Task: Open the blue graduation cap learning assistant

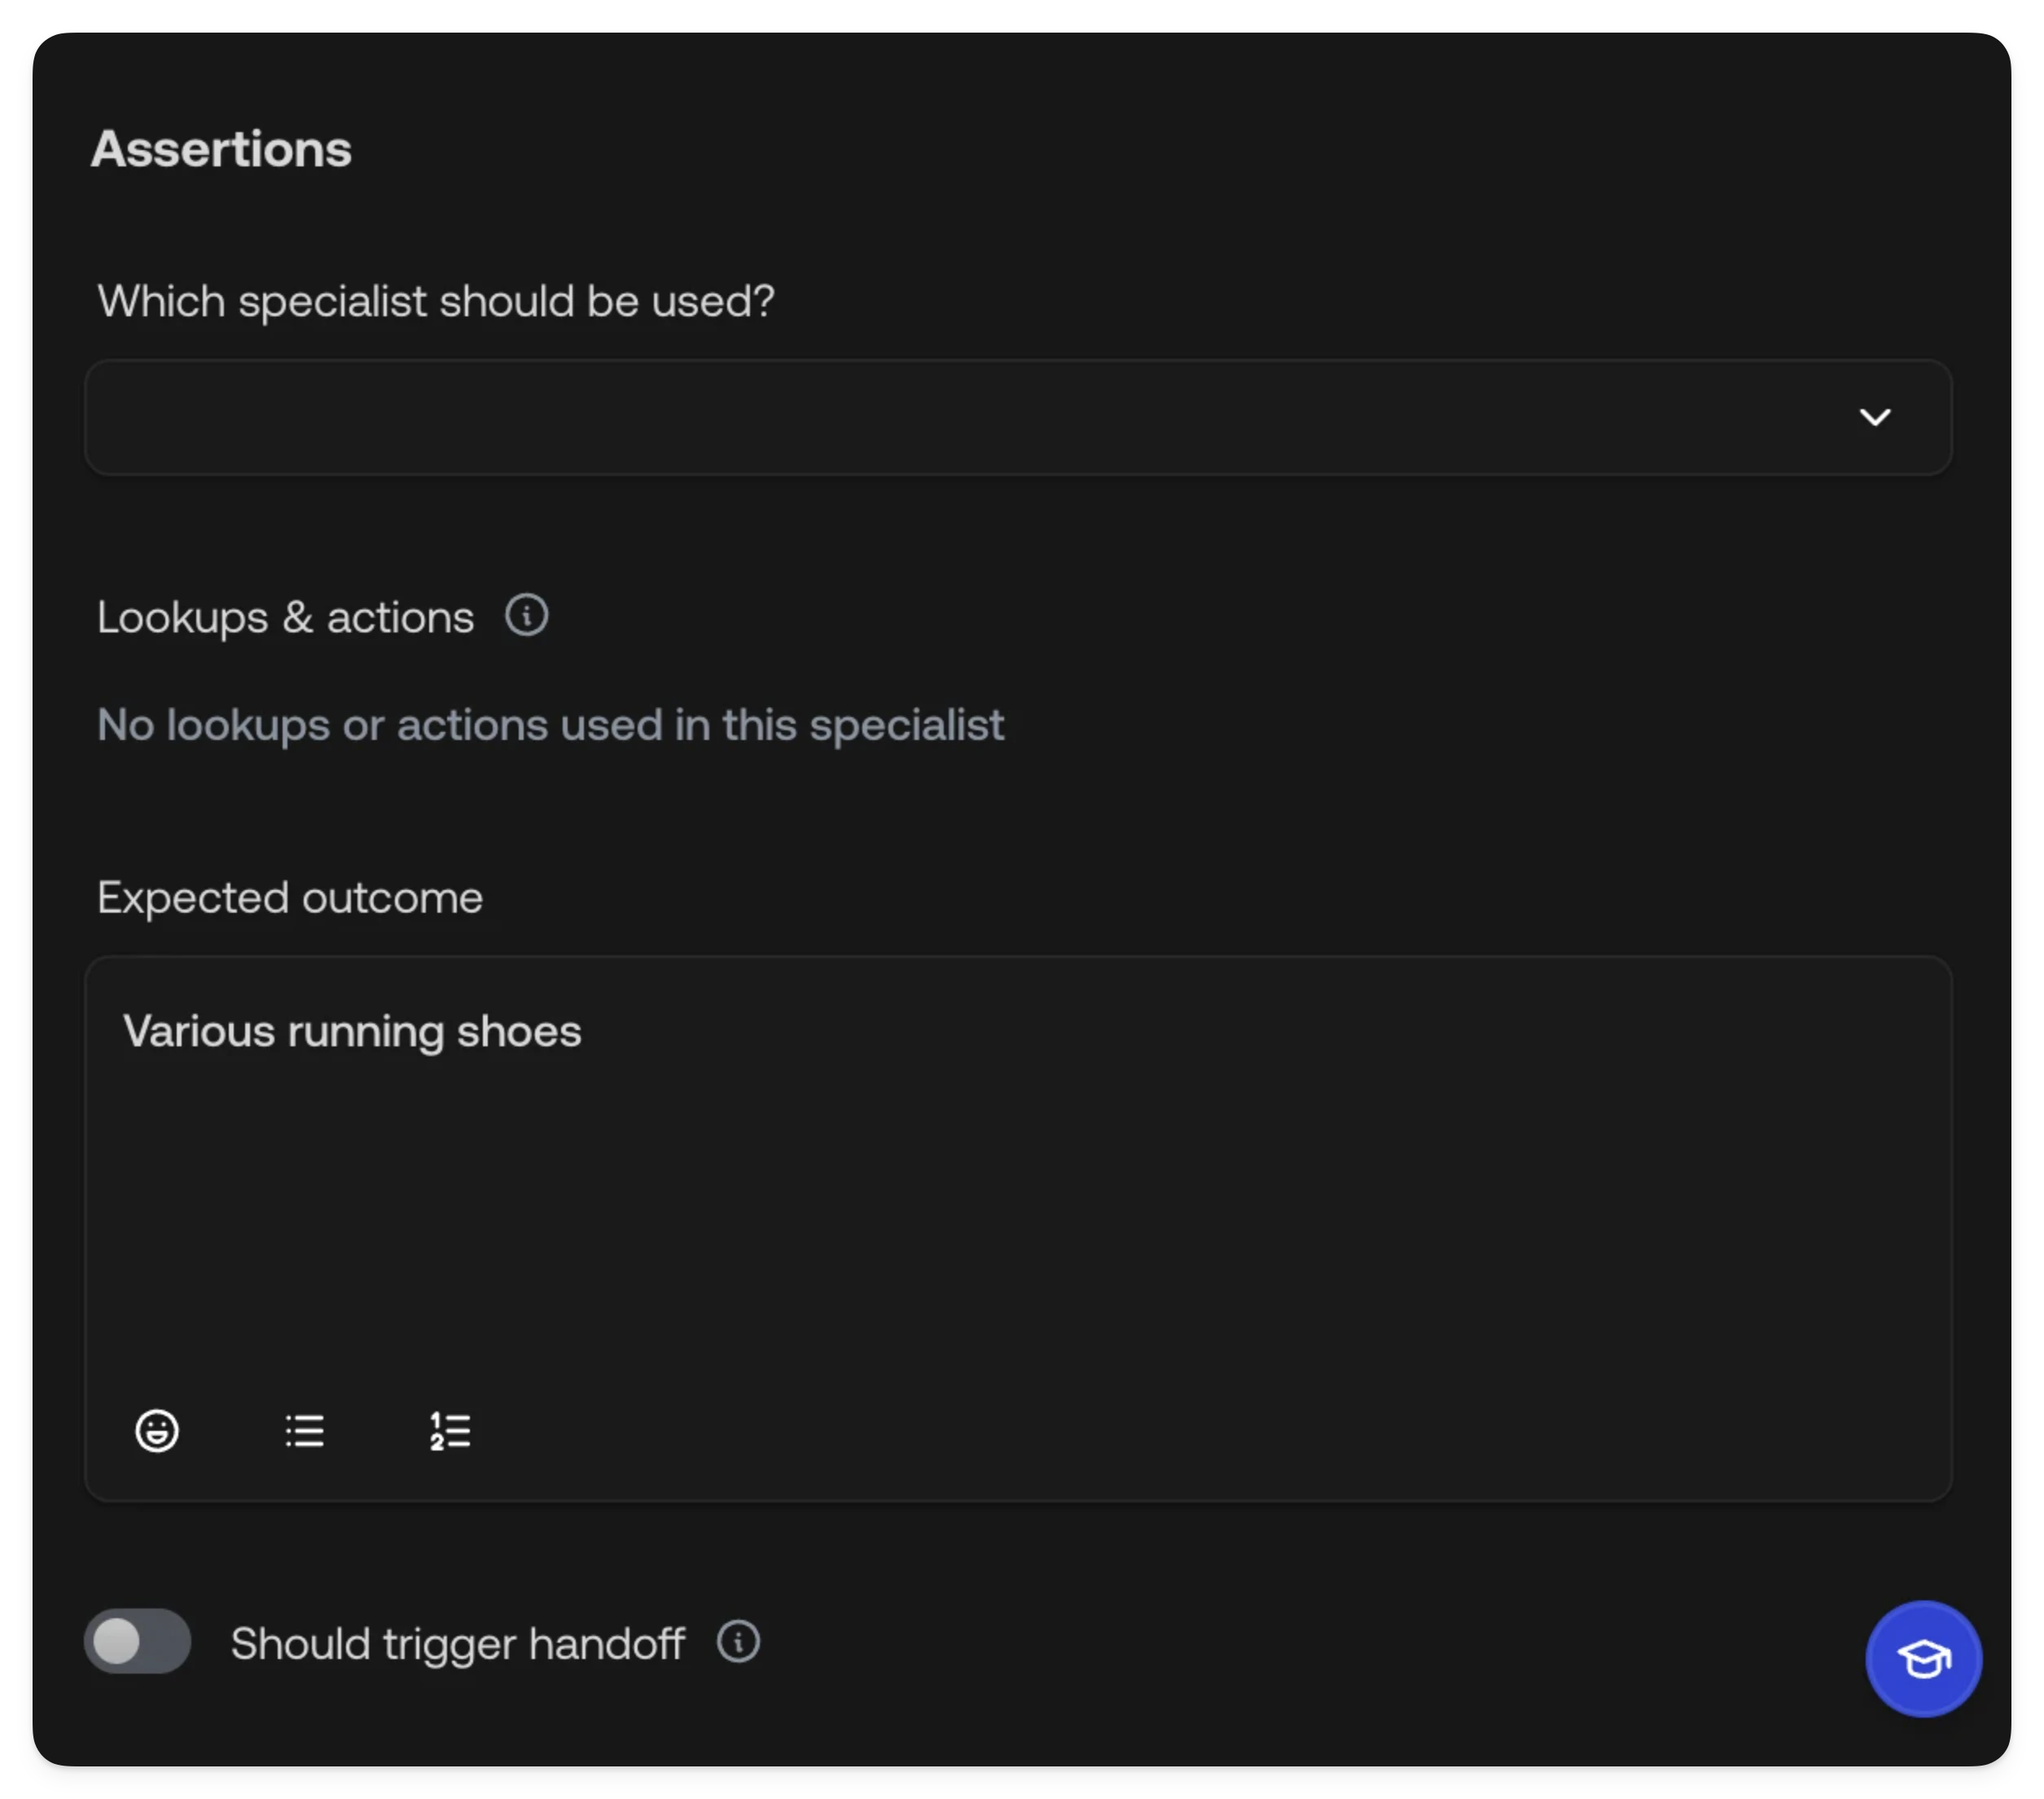Action: click(1921, 1658)
